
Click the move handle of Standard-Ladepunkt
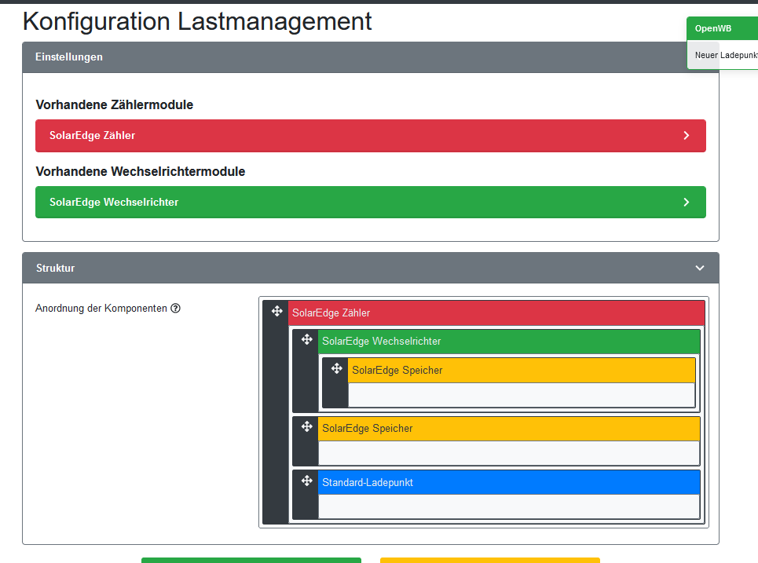pos(306,481)
